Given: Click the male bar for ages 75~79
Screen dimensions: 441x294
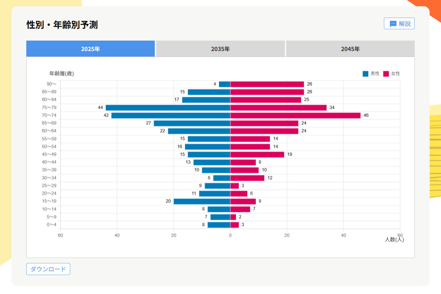Looking at the screenshot, I should click(168, 108).
